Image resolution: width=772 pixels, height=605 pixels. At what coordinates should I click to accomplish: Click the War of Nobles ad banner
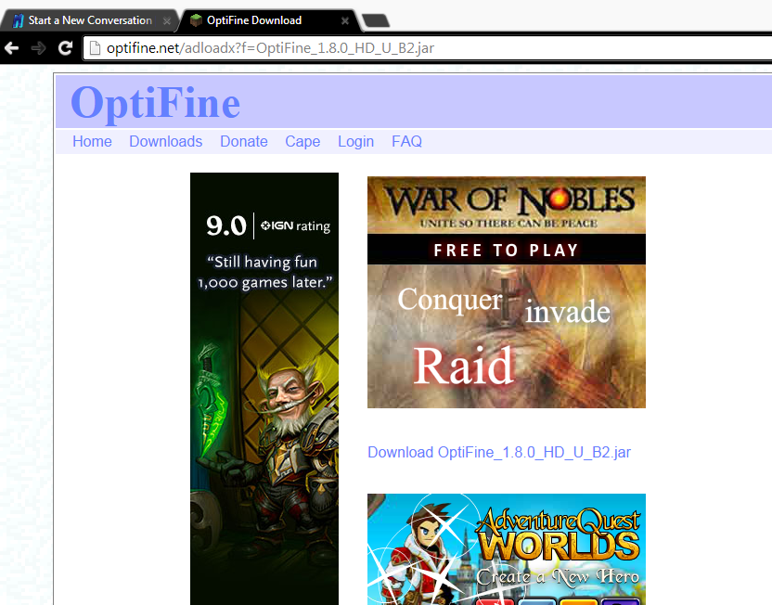pos(506,292)
